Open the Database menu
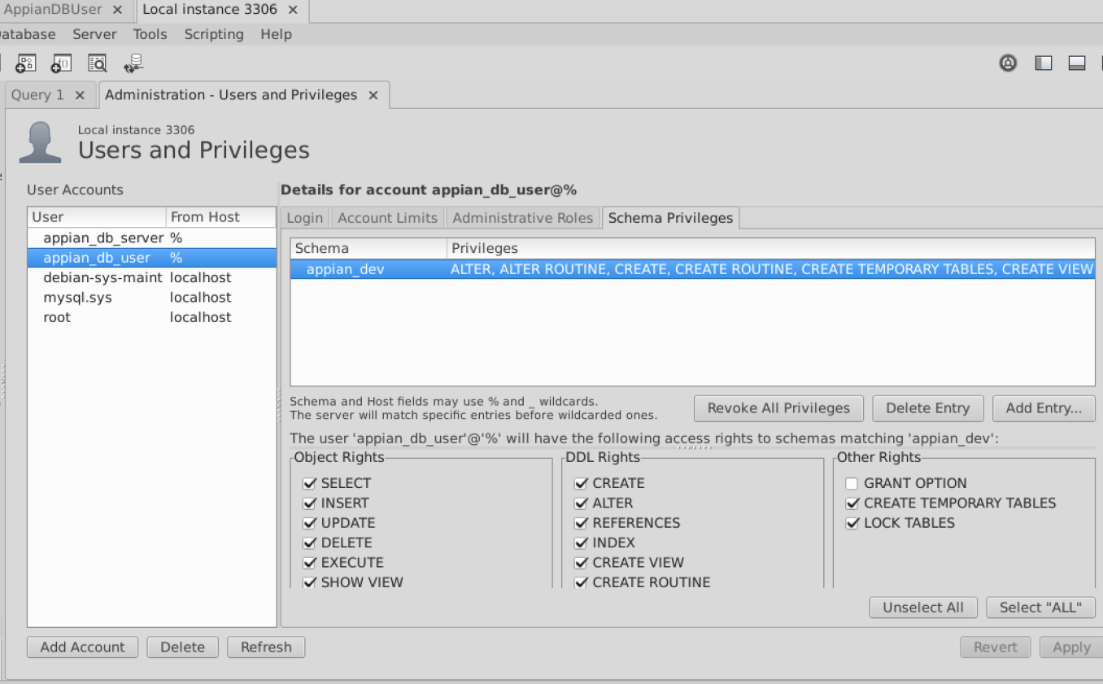This screenshot has width=1103, height=684. point(26,34)
